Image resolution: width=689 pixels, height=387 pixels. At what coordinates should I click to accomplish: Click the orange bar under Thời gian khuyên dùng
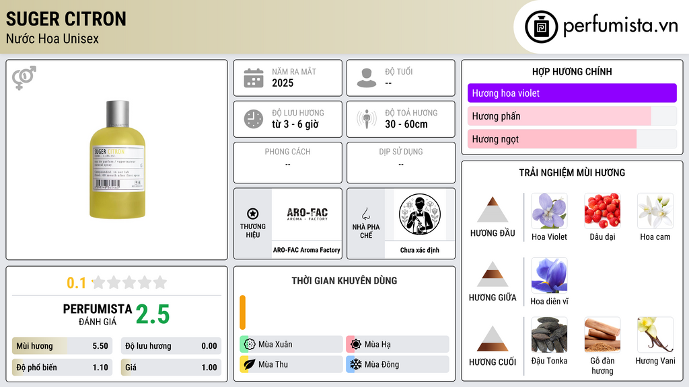coord(242,312)
